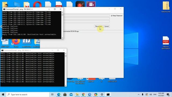Open the network tray icon

coord(147,95)
